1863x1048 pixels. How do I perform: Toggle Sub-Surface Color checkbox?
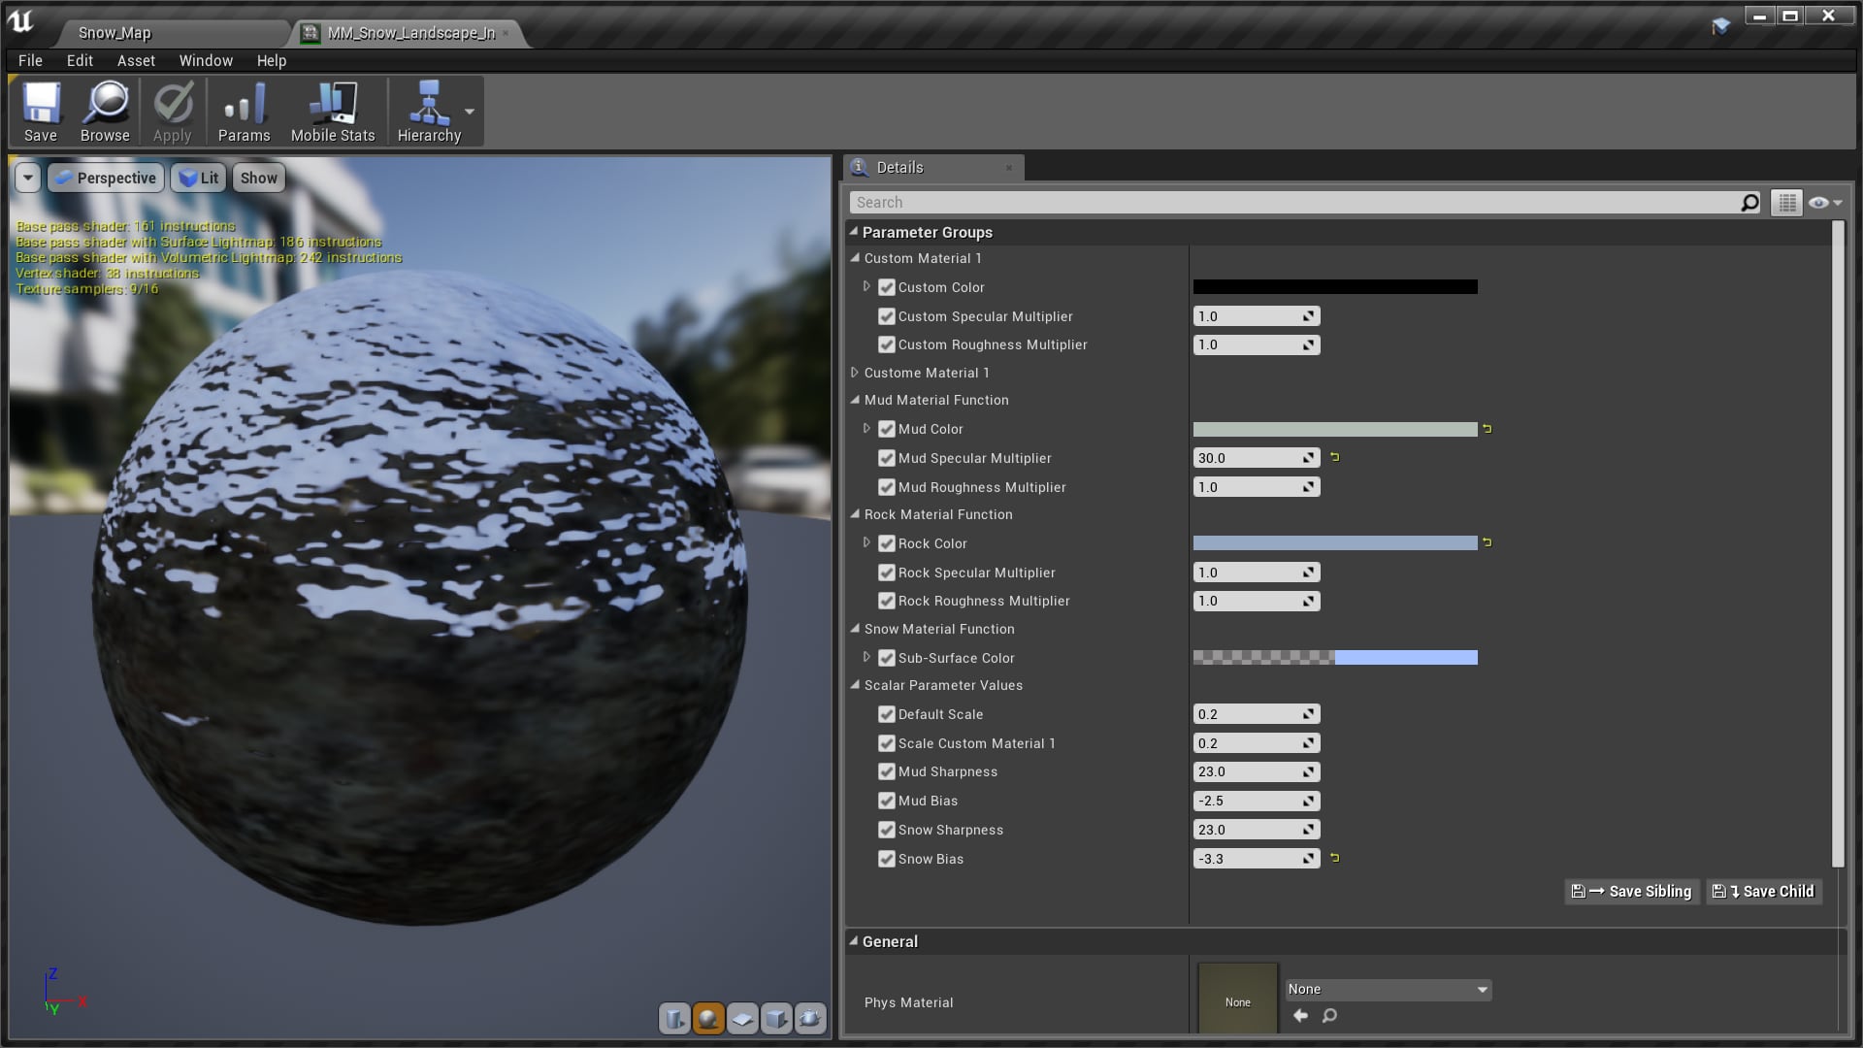point(886,658)
